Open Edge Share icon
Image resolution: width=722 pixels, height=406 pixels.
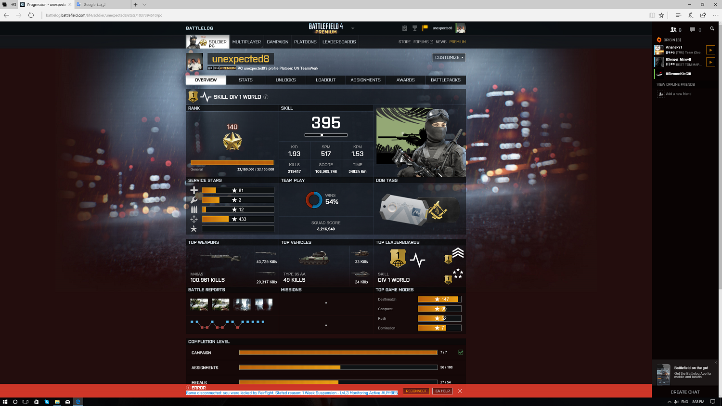703,15
